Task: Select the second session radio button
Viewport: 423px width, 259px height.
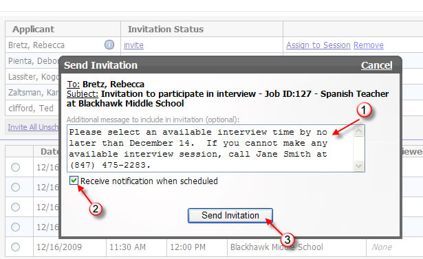Action: [15, 187]
